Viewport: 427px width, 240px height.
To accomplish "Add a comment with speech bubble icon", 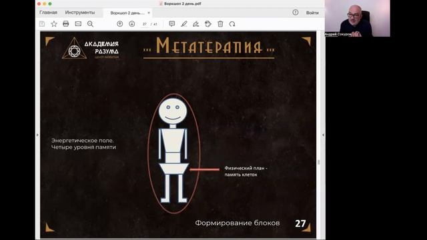I will pos(172,24).
